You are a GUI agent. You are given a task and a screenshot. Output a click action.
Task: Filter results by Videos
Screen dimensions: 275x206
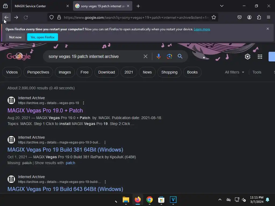12,72
